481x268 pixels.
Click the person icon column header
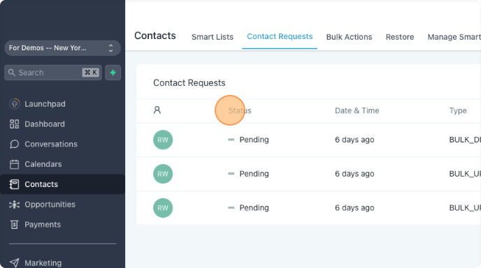[157, 110]
